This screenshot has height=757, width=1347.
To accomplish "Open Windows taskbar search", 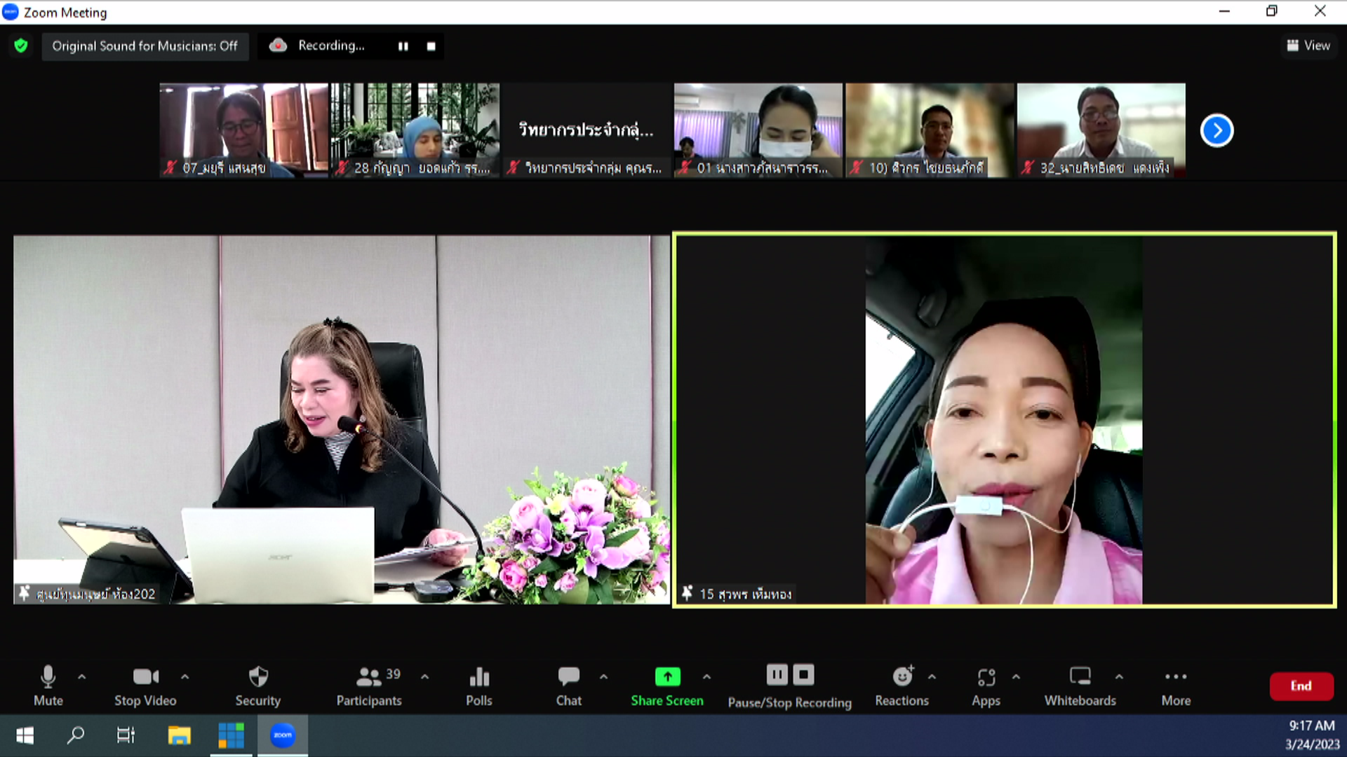I will [x=75, y=735].
